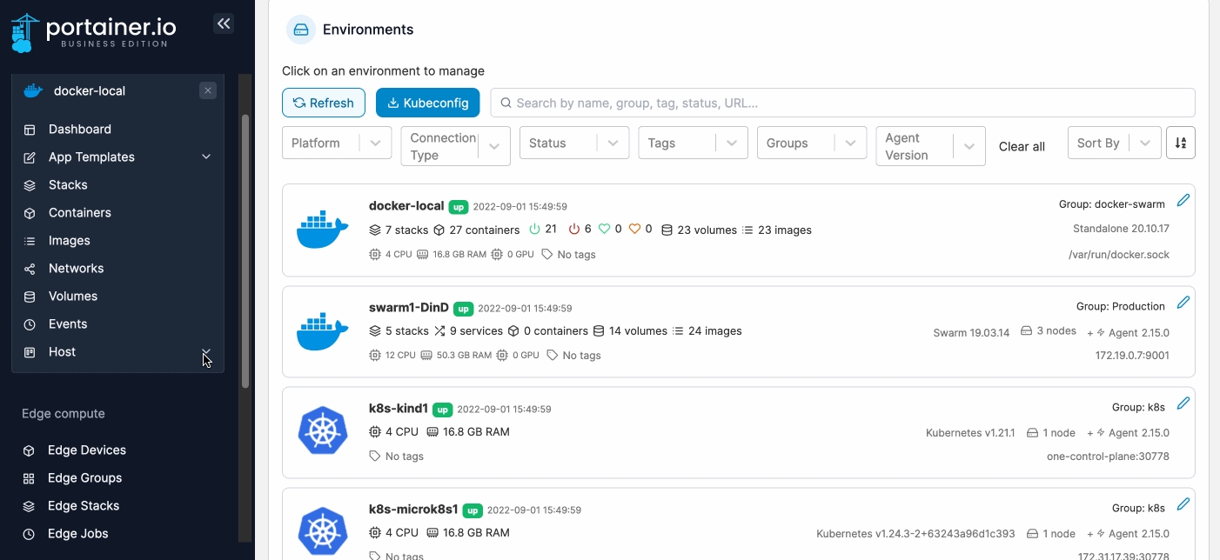Collapse the sidebar with double-chevron icon
The width and height of the screenshot is (1220, 560).
[x=224, y=23]
